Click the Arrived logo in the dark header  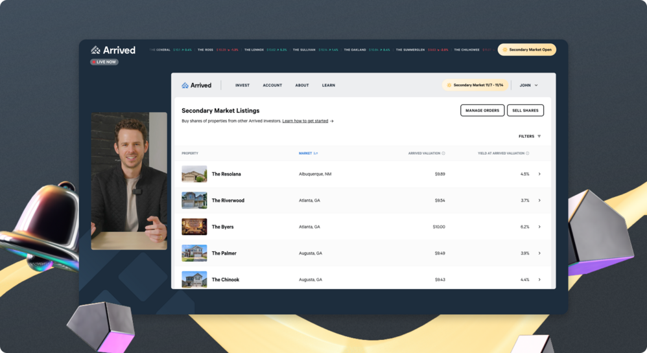(113, 50)
